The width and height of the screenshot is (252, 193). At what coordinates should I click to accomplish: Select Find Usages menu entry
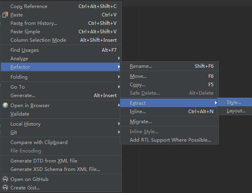click(61, 50)
